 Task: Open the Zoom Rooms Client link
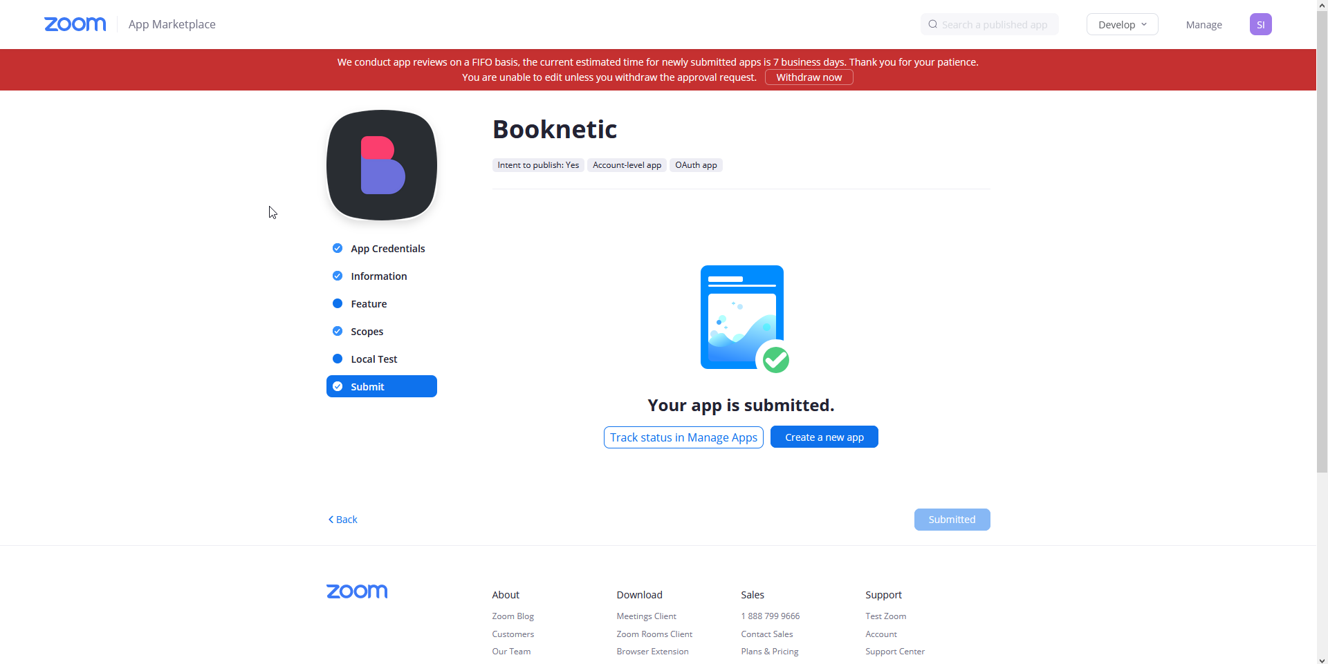(654, 634)
